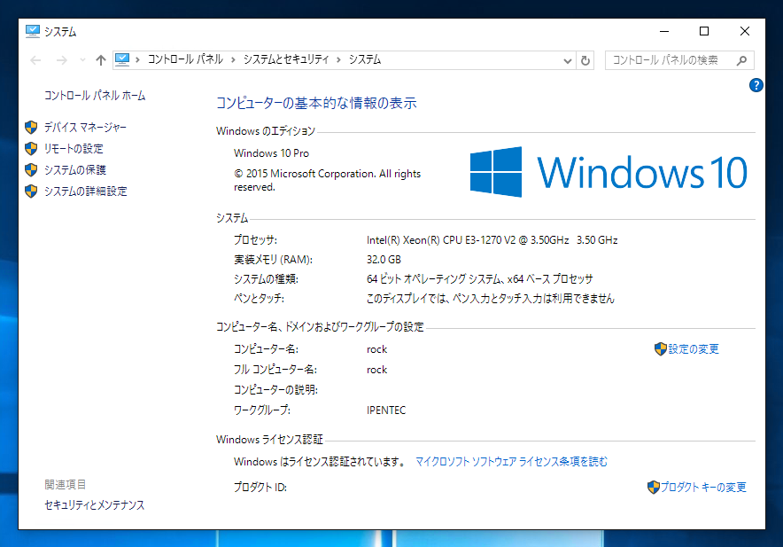Click the プロダクト ID label

pos(260,487)
